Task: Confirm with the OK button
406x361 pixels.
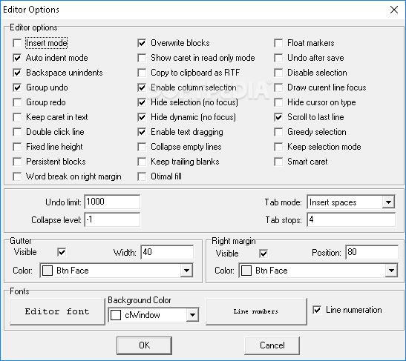Action: [144, 345]
